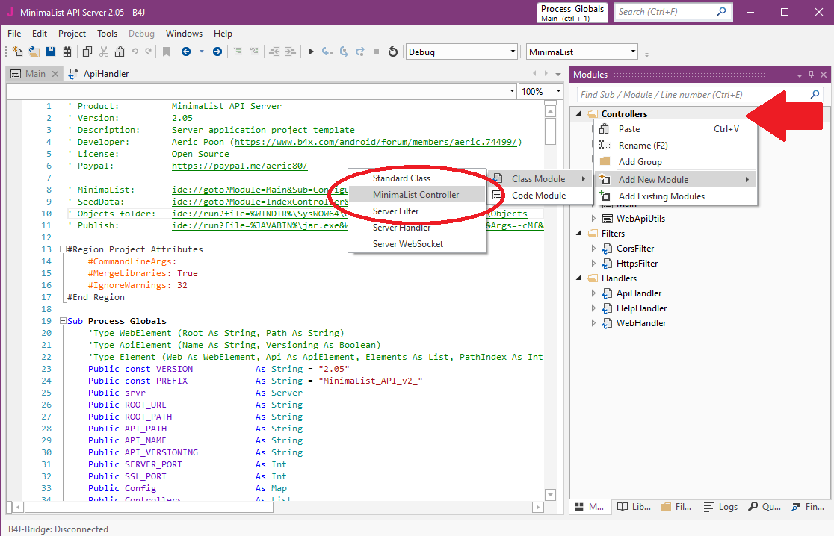Open the Debug build configuration dropdown
The width and height of the screenshot is (834, 536).
512,52
